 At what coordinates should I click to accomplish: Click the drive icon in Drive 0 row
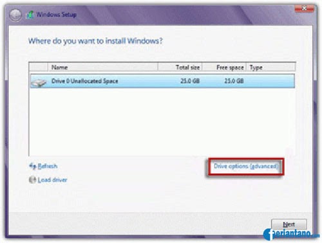[39, 82]
